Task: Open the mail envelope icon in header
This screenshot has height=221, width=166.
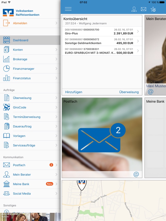Action: 144,9
